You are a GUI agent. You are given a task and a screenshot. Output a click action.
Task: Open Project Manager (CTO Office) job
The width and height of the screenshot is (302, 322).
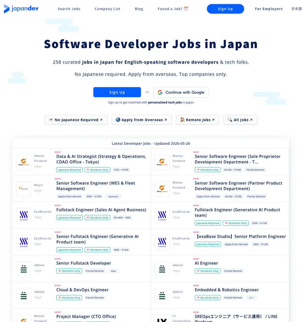(86, 317)
